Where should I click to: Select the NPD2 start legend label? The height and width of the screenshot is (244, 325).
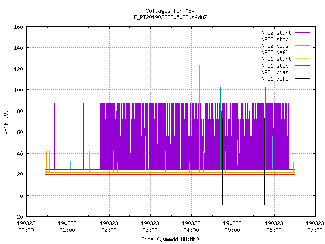pos(276,33)
